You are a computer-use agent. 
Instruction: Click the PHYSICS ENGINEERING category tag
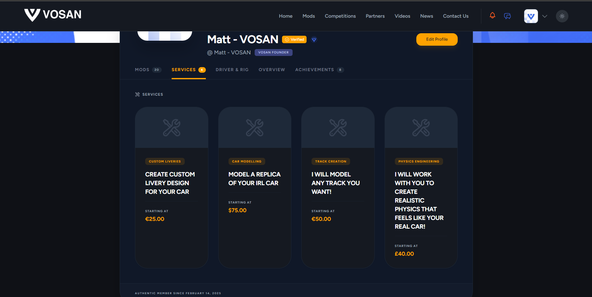click(419, 162)
